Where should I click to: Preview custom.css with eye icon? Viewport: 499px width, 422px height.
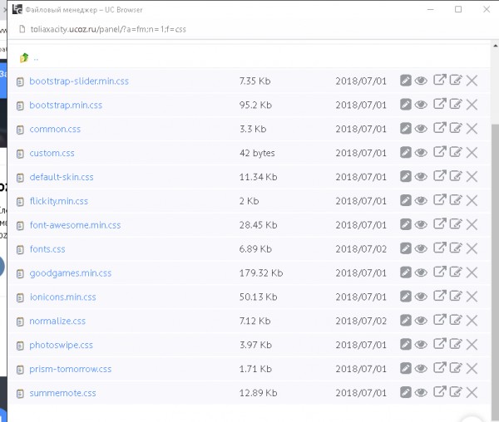pos(421,153)
